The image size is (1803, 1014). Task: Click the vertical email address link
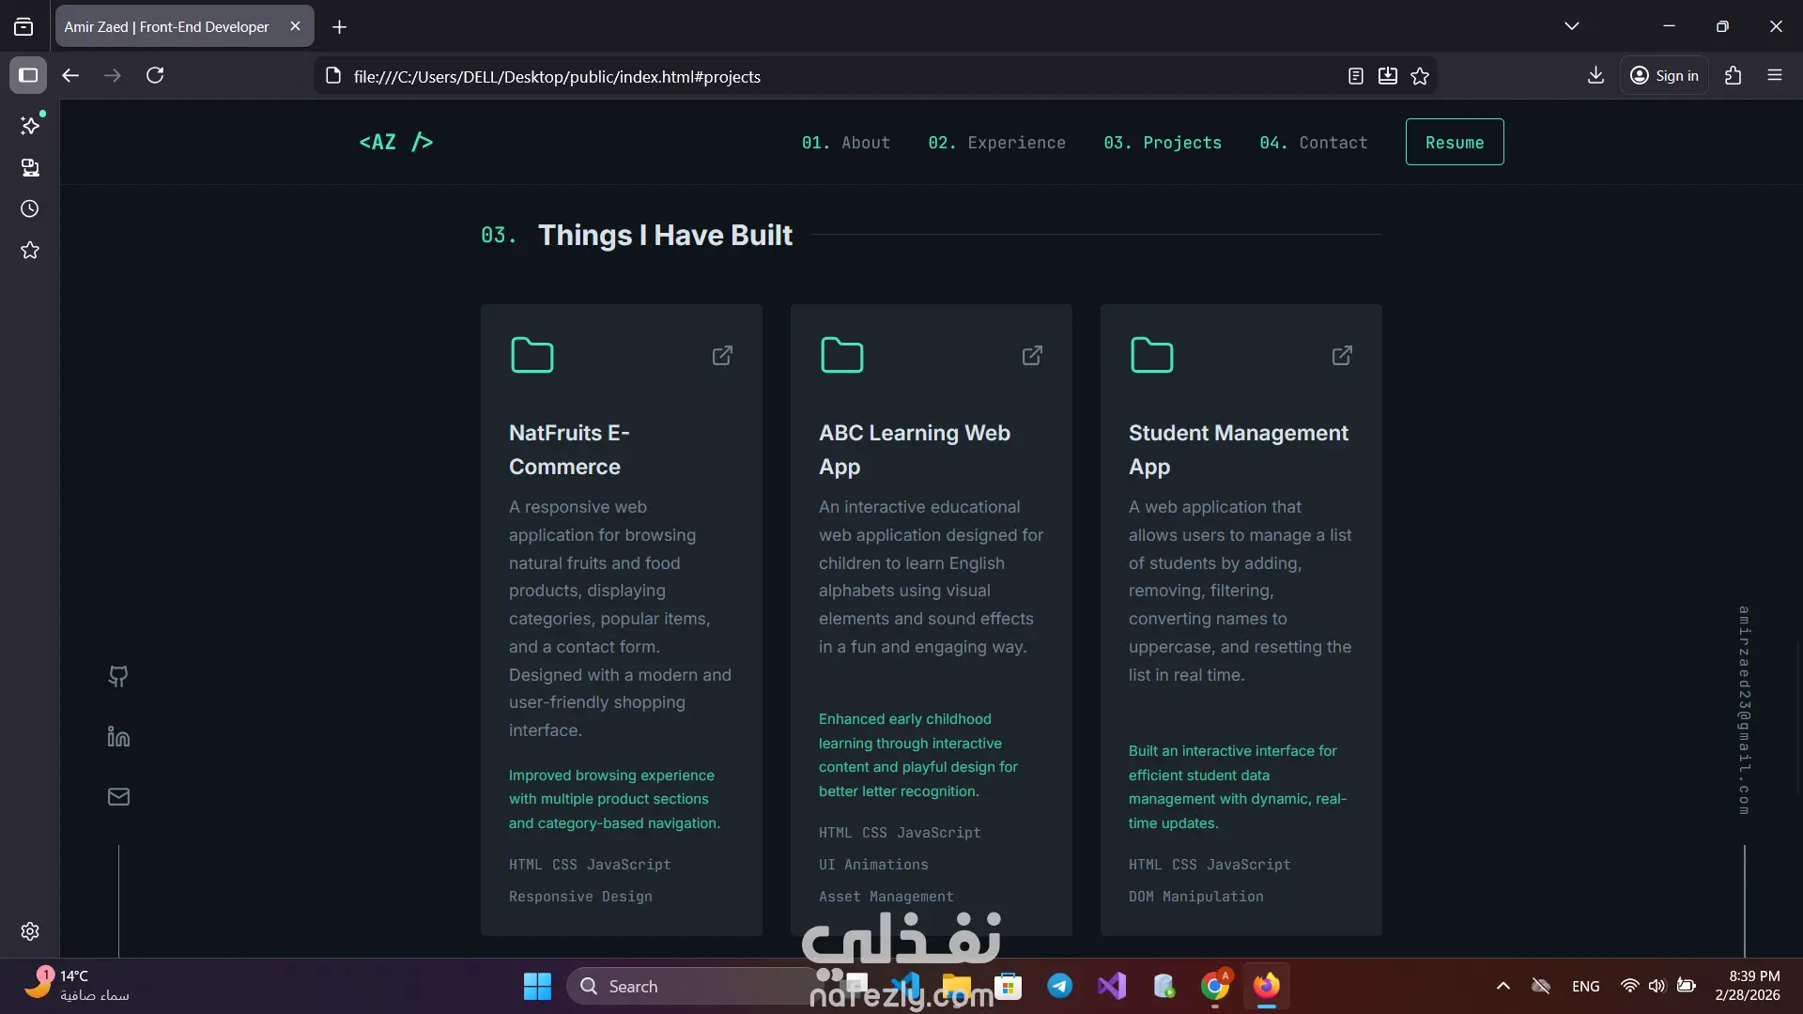tap(1744, 711)
